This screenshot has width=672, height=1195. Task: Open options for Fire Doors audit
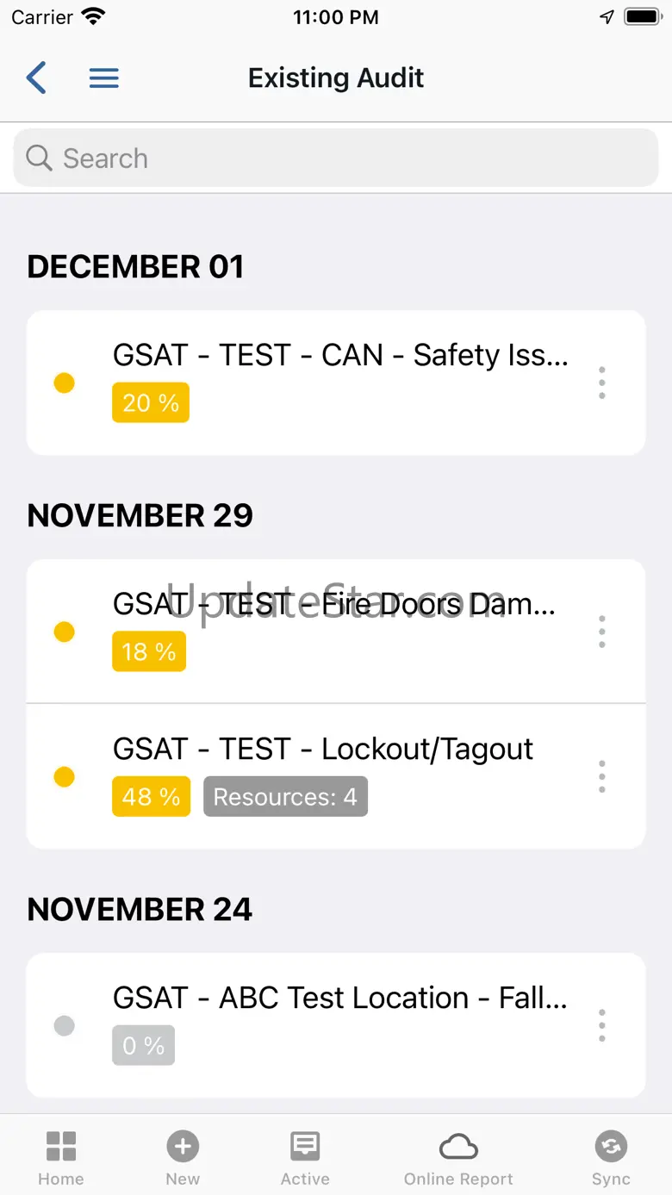(602, 632)
